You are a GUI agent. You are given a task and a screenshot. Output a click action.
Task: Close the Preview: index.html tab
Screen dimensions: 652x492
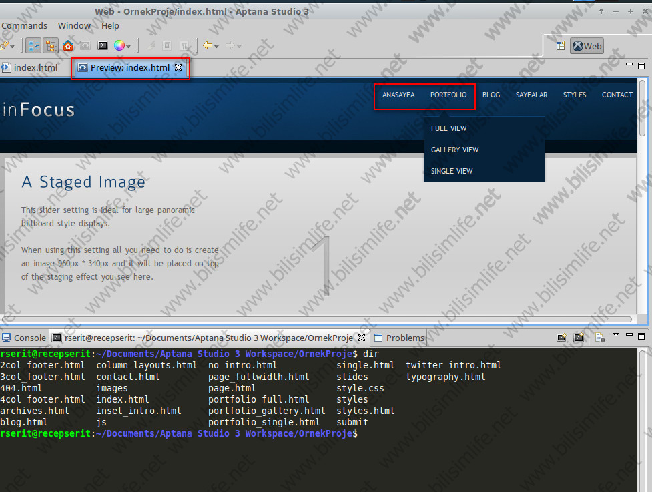coord(178,67)
